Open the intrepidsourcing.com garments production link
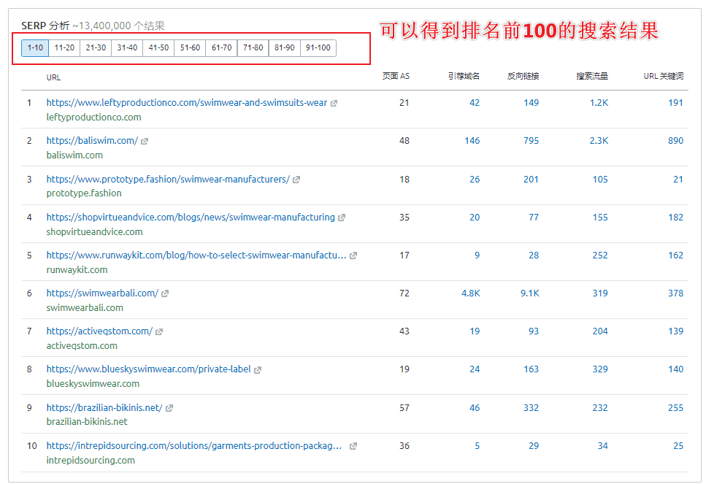The image size is (706, 484). pos(193,445)
